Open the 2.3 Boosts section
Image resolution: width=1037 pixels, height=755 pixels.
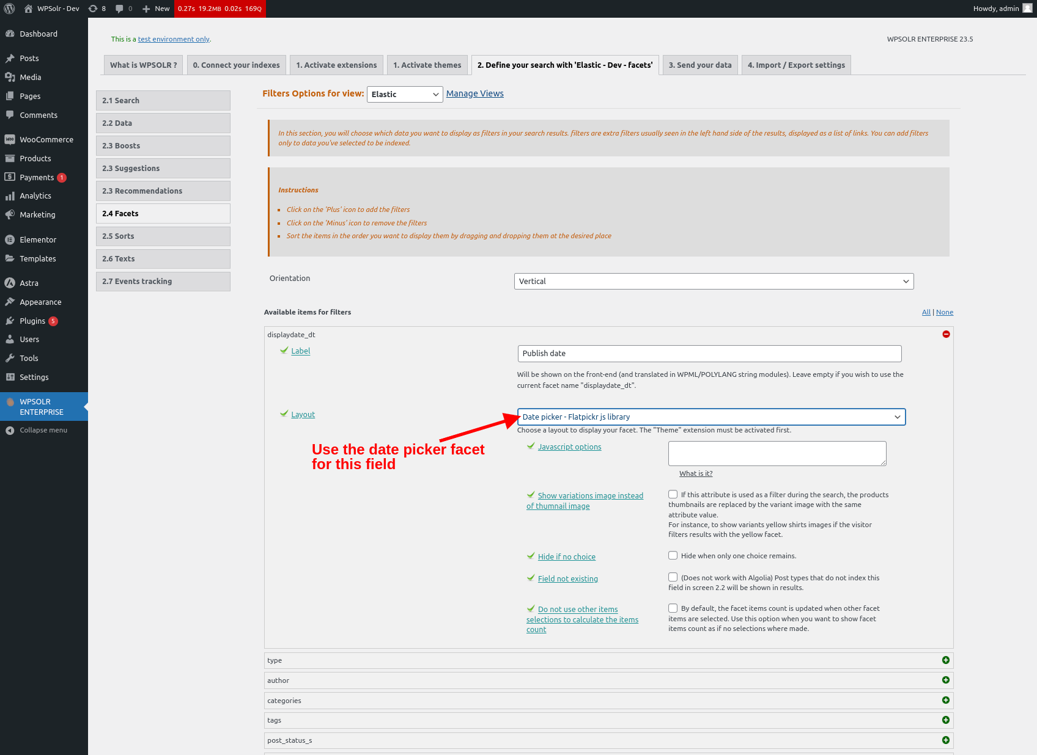click(163, 145)
